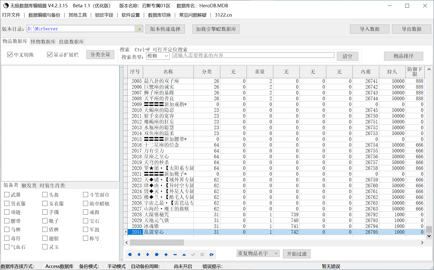Click the 名称 column header
Image resolution: width=434 pixels, height=270 pixels.
pyautogui.click(x=168, y=72)
